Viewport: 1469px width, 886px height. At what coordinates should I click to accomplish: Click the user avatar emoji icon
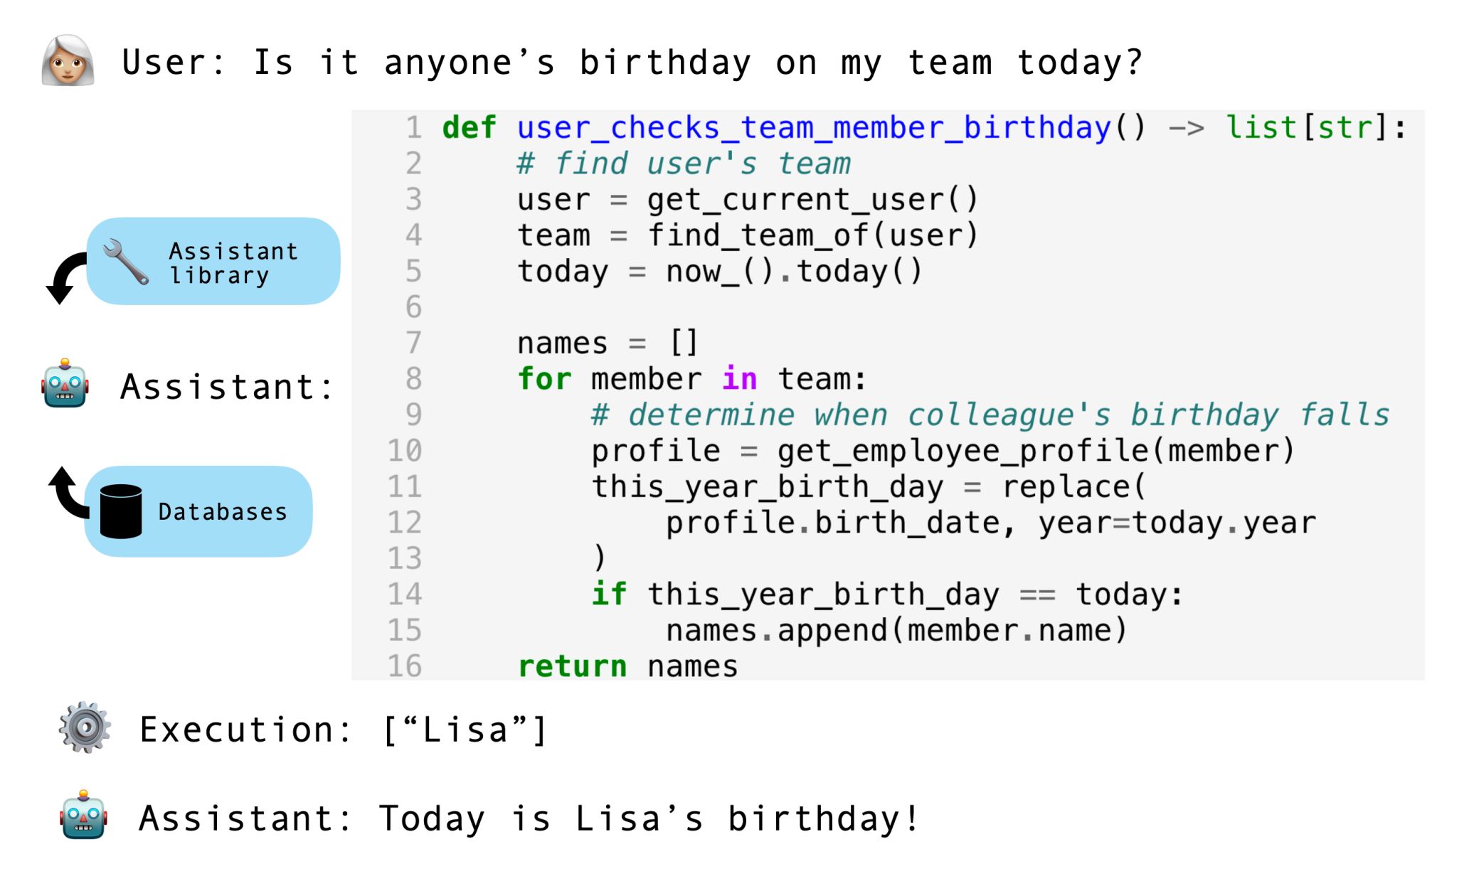[68, 60]
